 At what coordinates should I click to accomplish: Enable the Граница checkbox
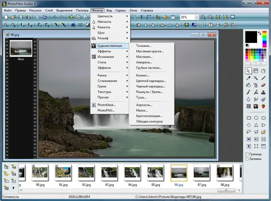[247, 154]
